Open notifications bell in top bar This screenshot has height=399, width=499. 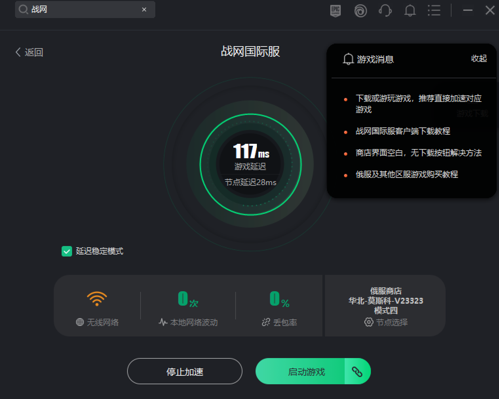coord(410,11)
